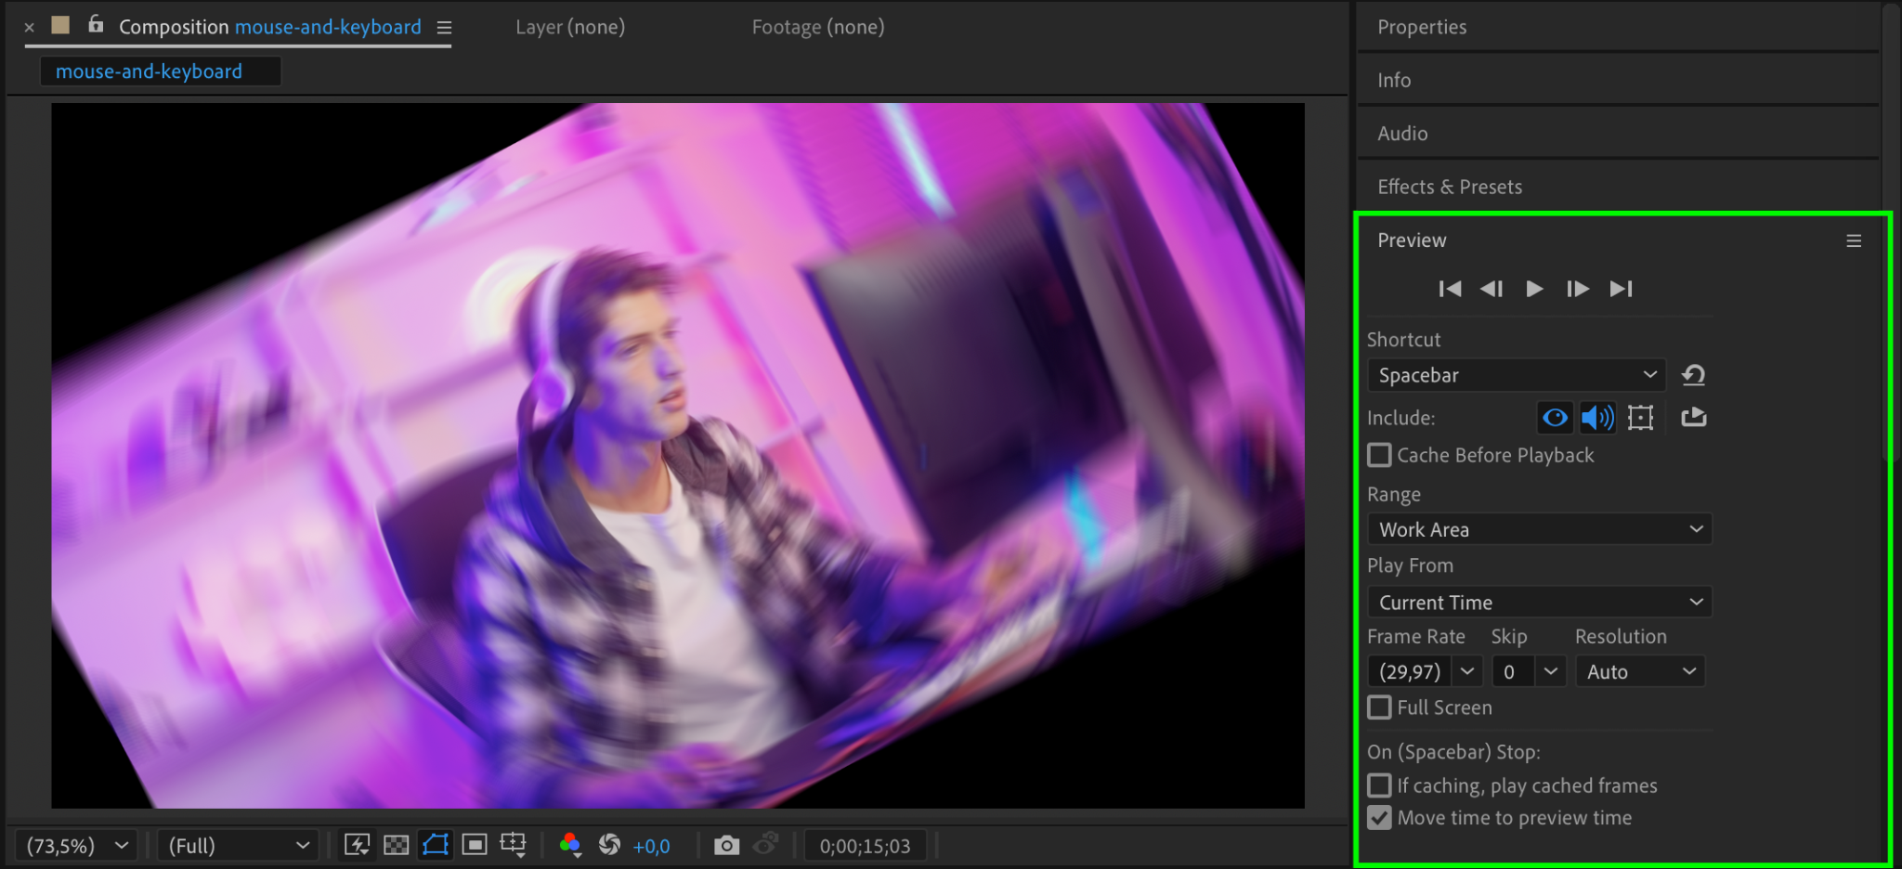The height and width of the screenshot is (869, 1902).
Task: Switch to the Footage (none) tab
Action: pyautogui.click(x=818, y=27)
